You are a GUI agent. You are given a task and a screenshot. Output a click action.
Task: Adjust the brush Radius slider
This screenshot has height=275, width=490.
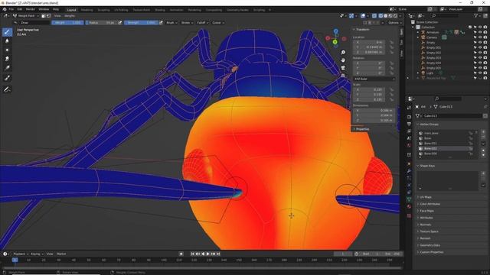(101, 22)
